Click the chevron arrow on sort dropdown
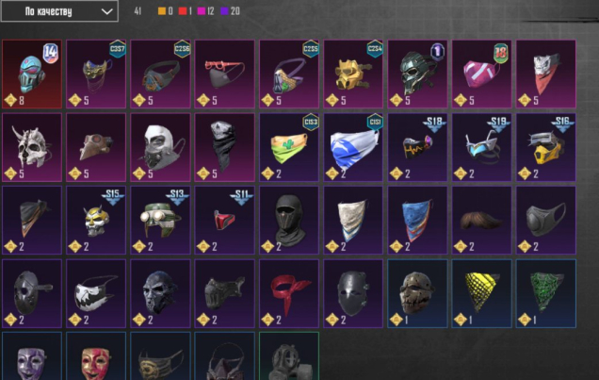 [x=107, y=11]
